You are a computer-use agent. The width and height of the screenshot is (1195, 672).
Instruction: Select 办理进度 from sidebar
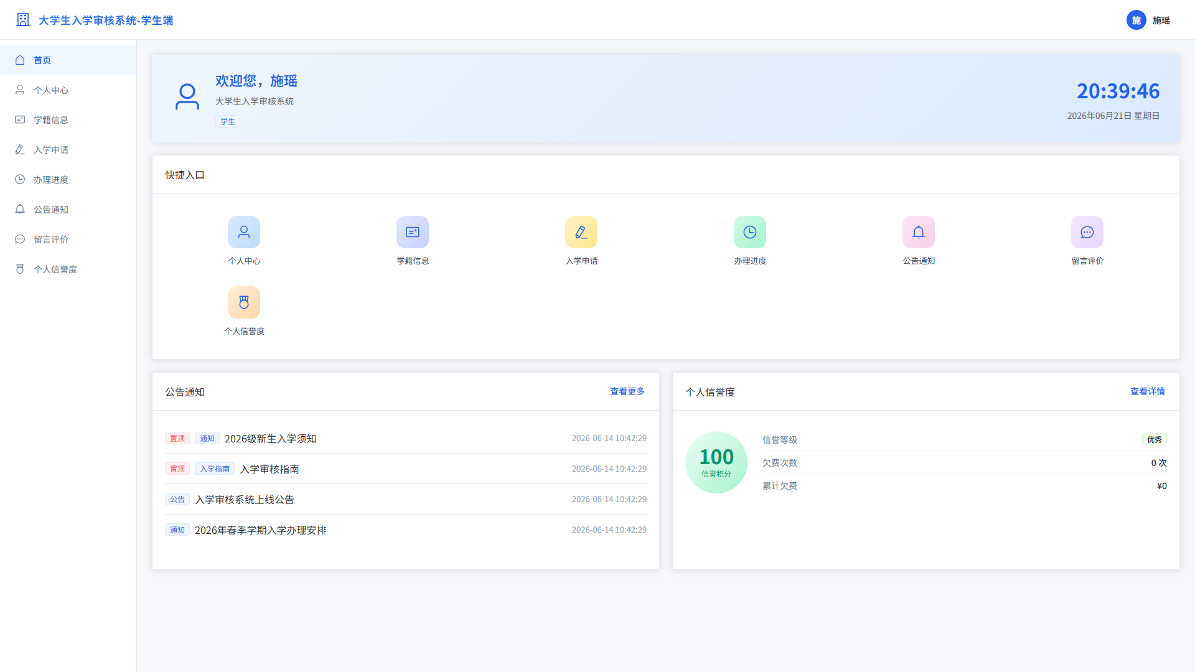pos(68,179)
